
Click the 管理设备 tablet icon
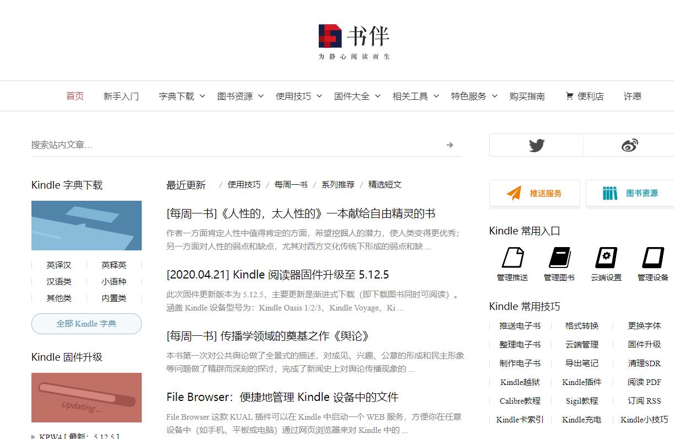pyautogui.click(x=653, y=258)
